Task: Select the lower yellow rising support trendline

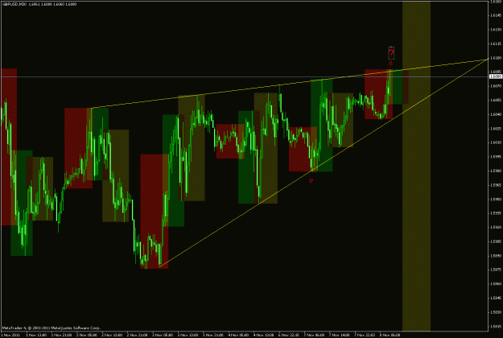Action: pyautogui.click(x=324, y=163)
